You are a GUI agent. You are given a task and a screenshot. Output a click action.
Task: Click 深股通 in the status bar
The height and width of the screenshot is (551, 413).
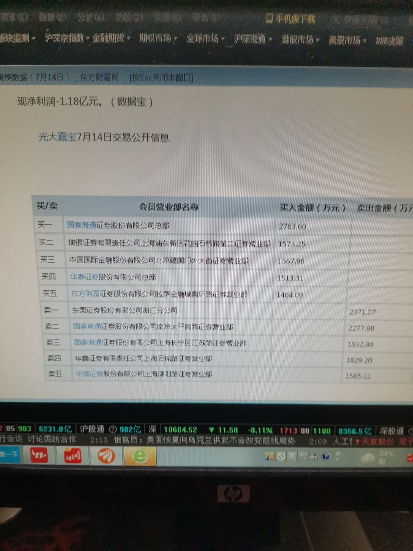pos(392,431)
